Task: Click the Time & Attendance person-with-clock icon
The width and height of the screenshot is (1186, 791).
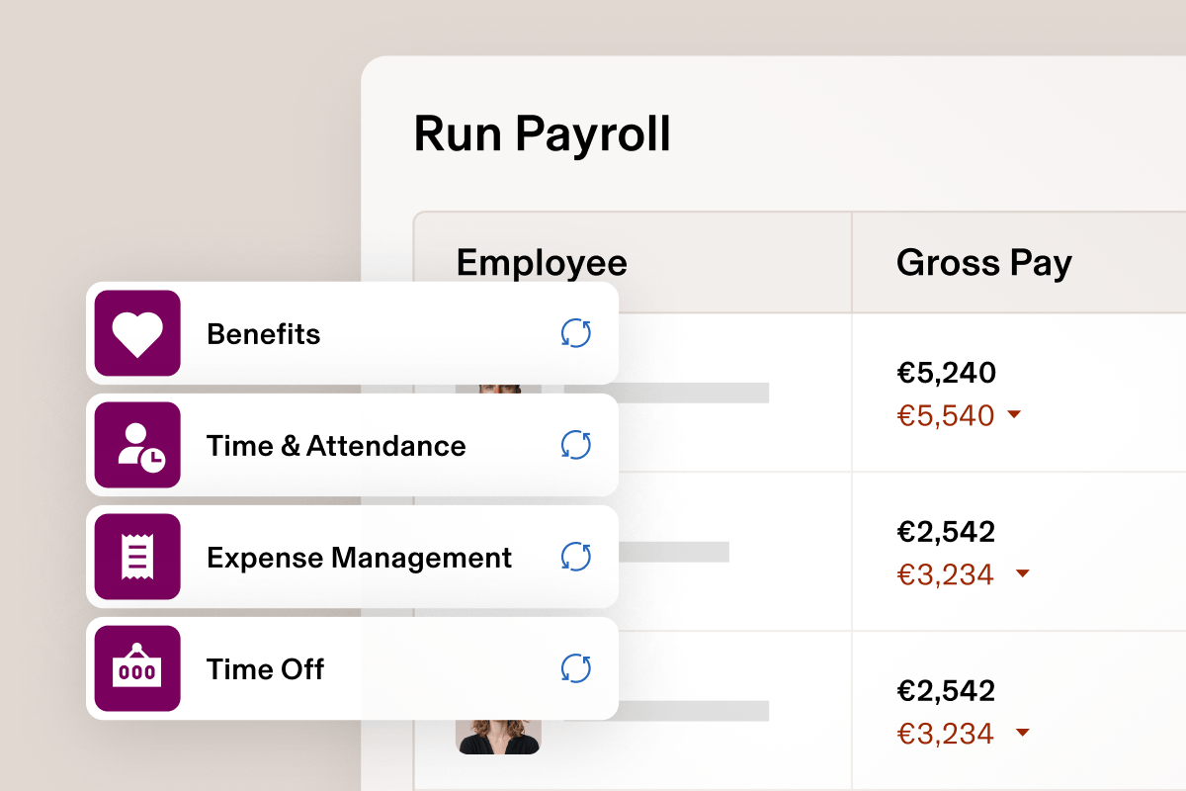Action: tap(136, 445)
